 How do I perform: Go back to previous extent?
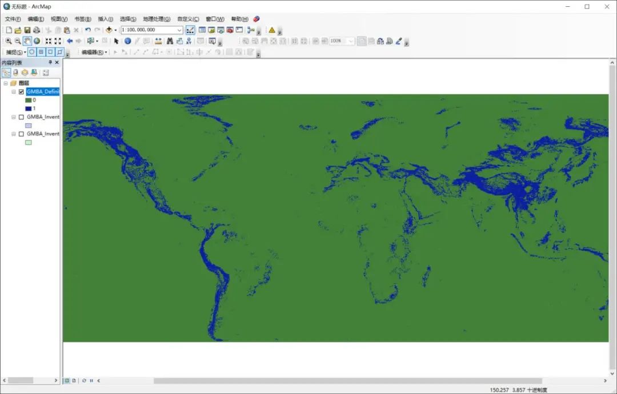coord(70,41)
